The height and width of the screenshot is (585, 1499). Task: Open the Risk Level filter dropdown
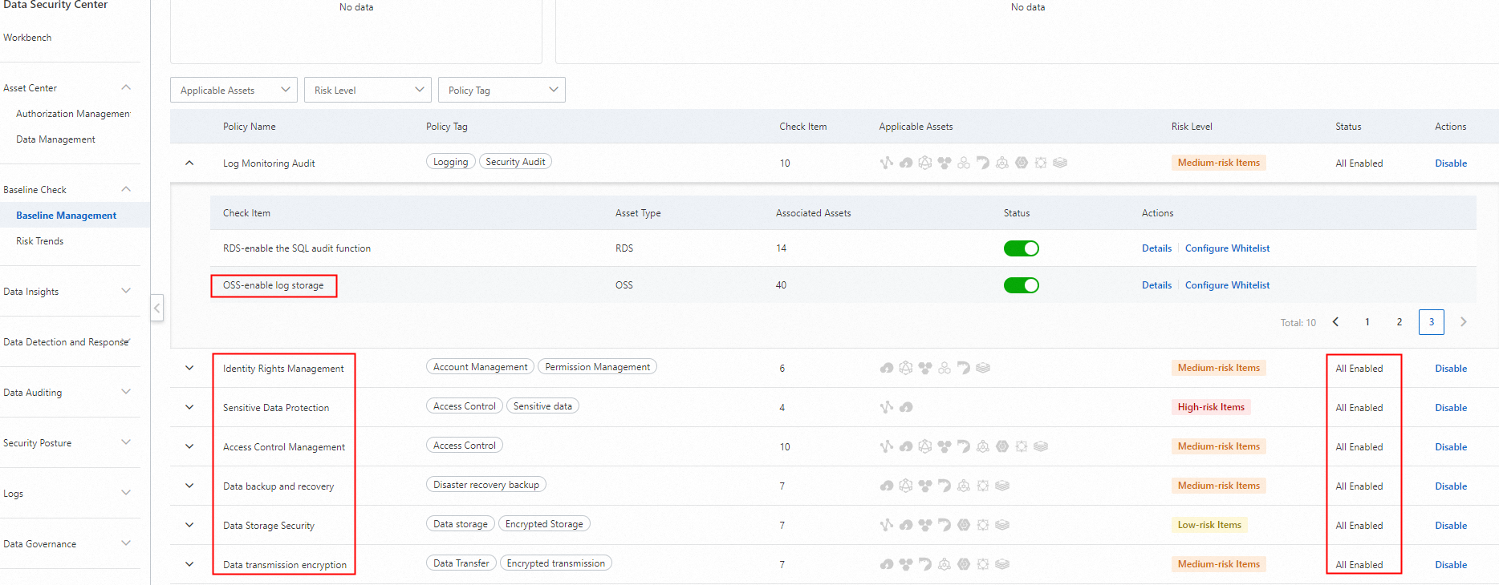(x=368, y=90)
